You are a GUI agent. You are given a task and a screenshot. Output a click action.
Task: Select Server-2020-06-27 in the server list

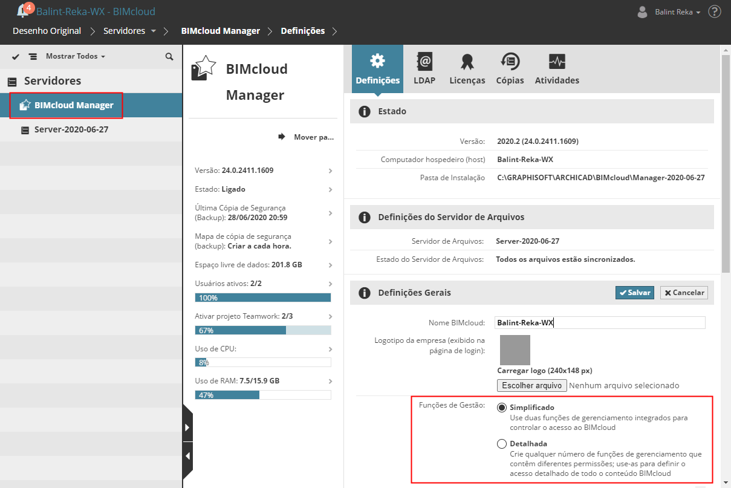point(91,129)
